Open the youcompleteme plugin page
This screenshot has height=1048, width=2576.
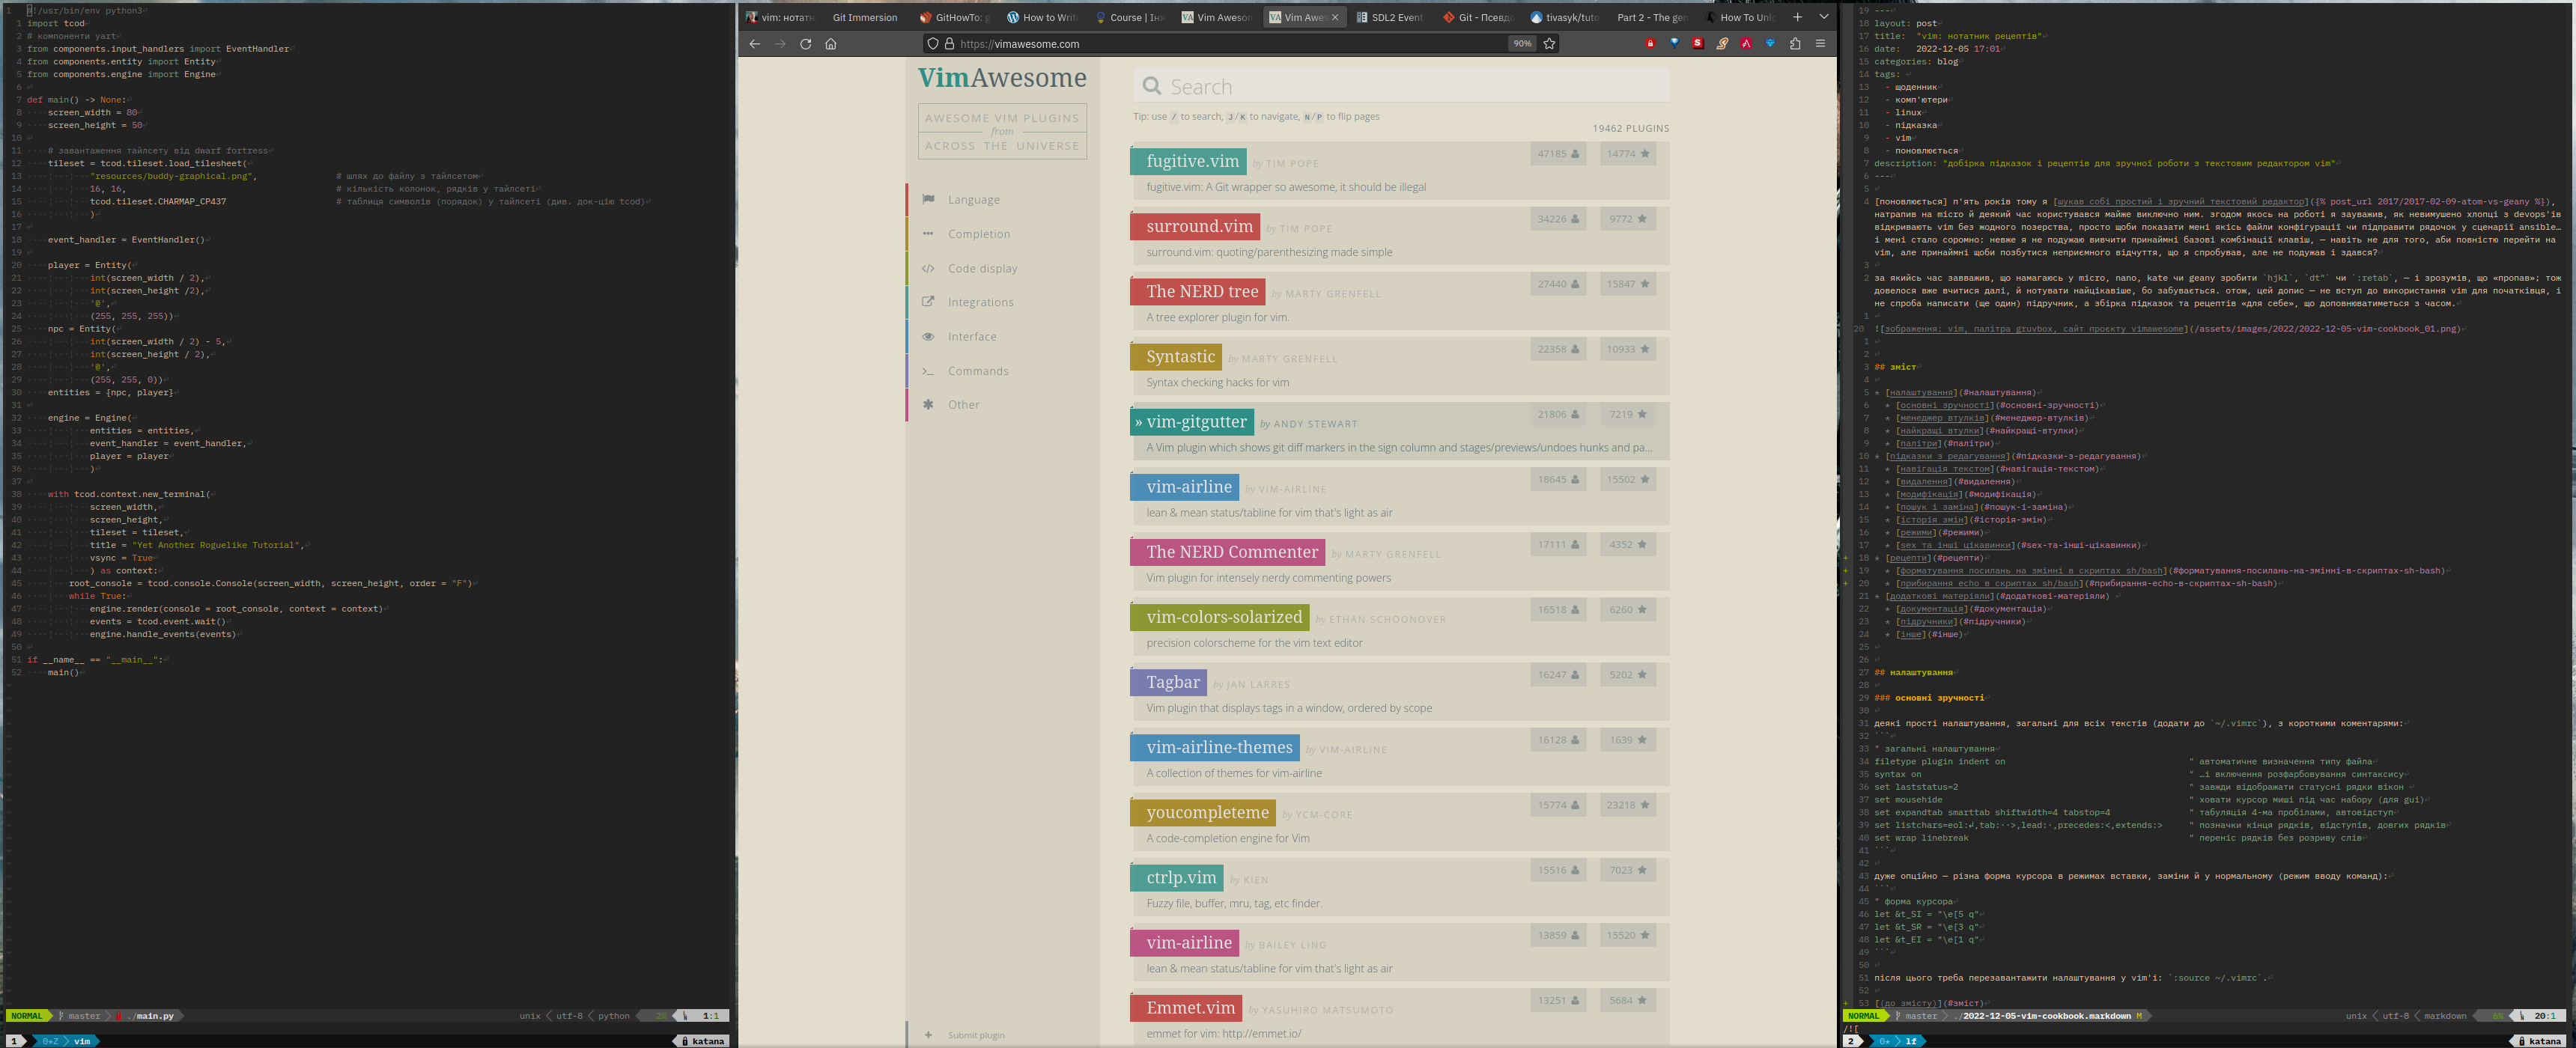tap(1203, 812)
